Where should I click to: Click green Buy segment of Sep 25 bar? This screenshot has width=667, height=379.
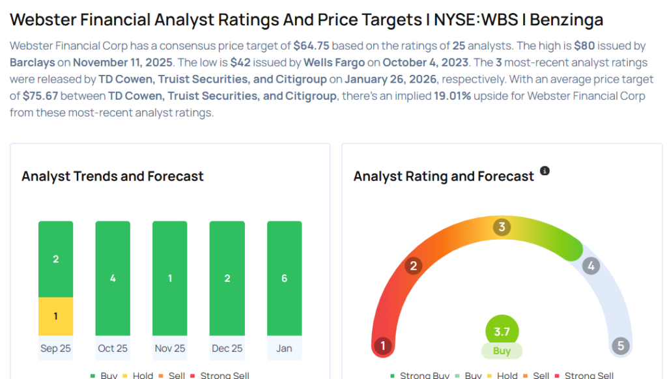point(56,259)
